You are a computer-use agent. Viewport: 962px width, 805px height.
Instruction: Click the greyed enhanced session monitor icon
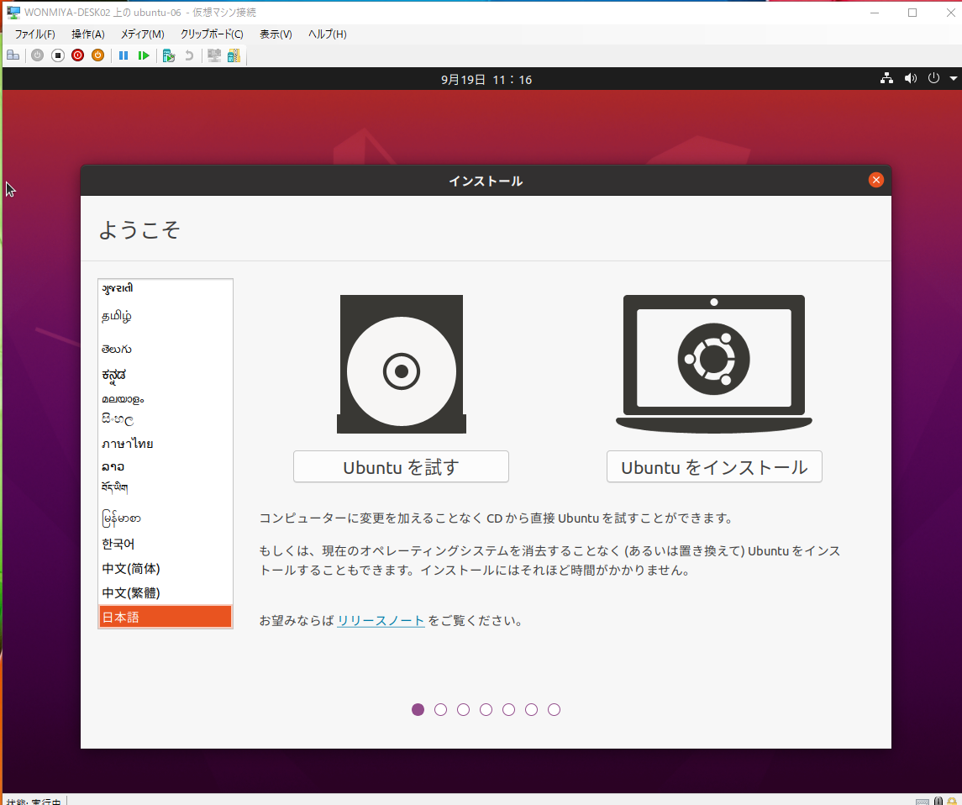[x=214, y=55]
